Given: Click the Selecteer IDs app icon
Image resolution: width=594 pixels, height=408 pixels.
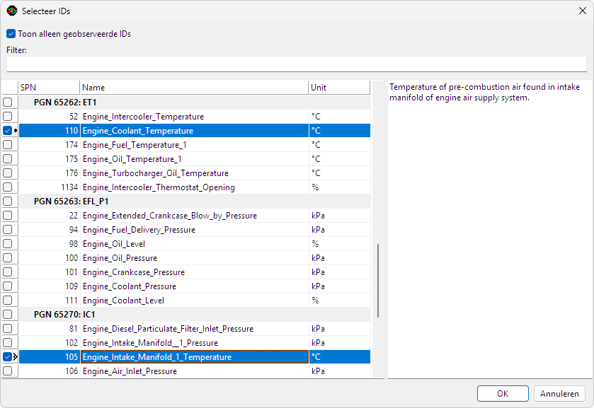Looking at the screenshot, I should coord(12,11).
